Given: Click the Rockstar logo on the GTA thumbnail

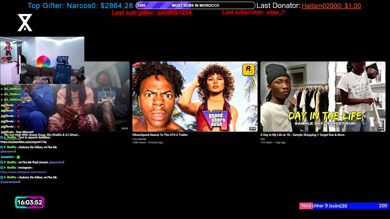Looking at the screenshot, I should coord(248,69).
